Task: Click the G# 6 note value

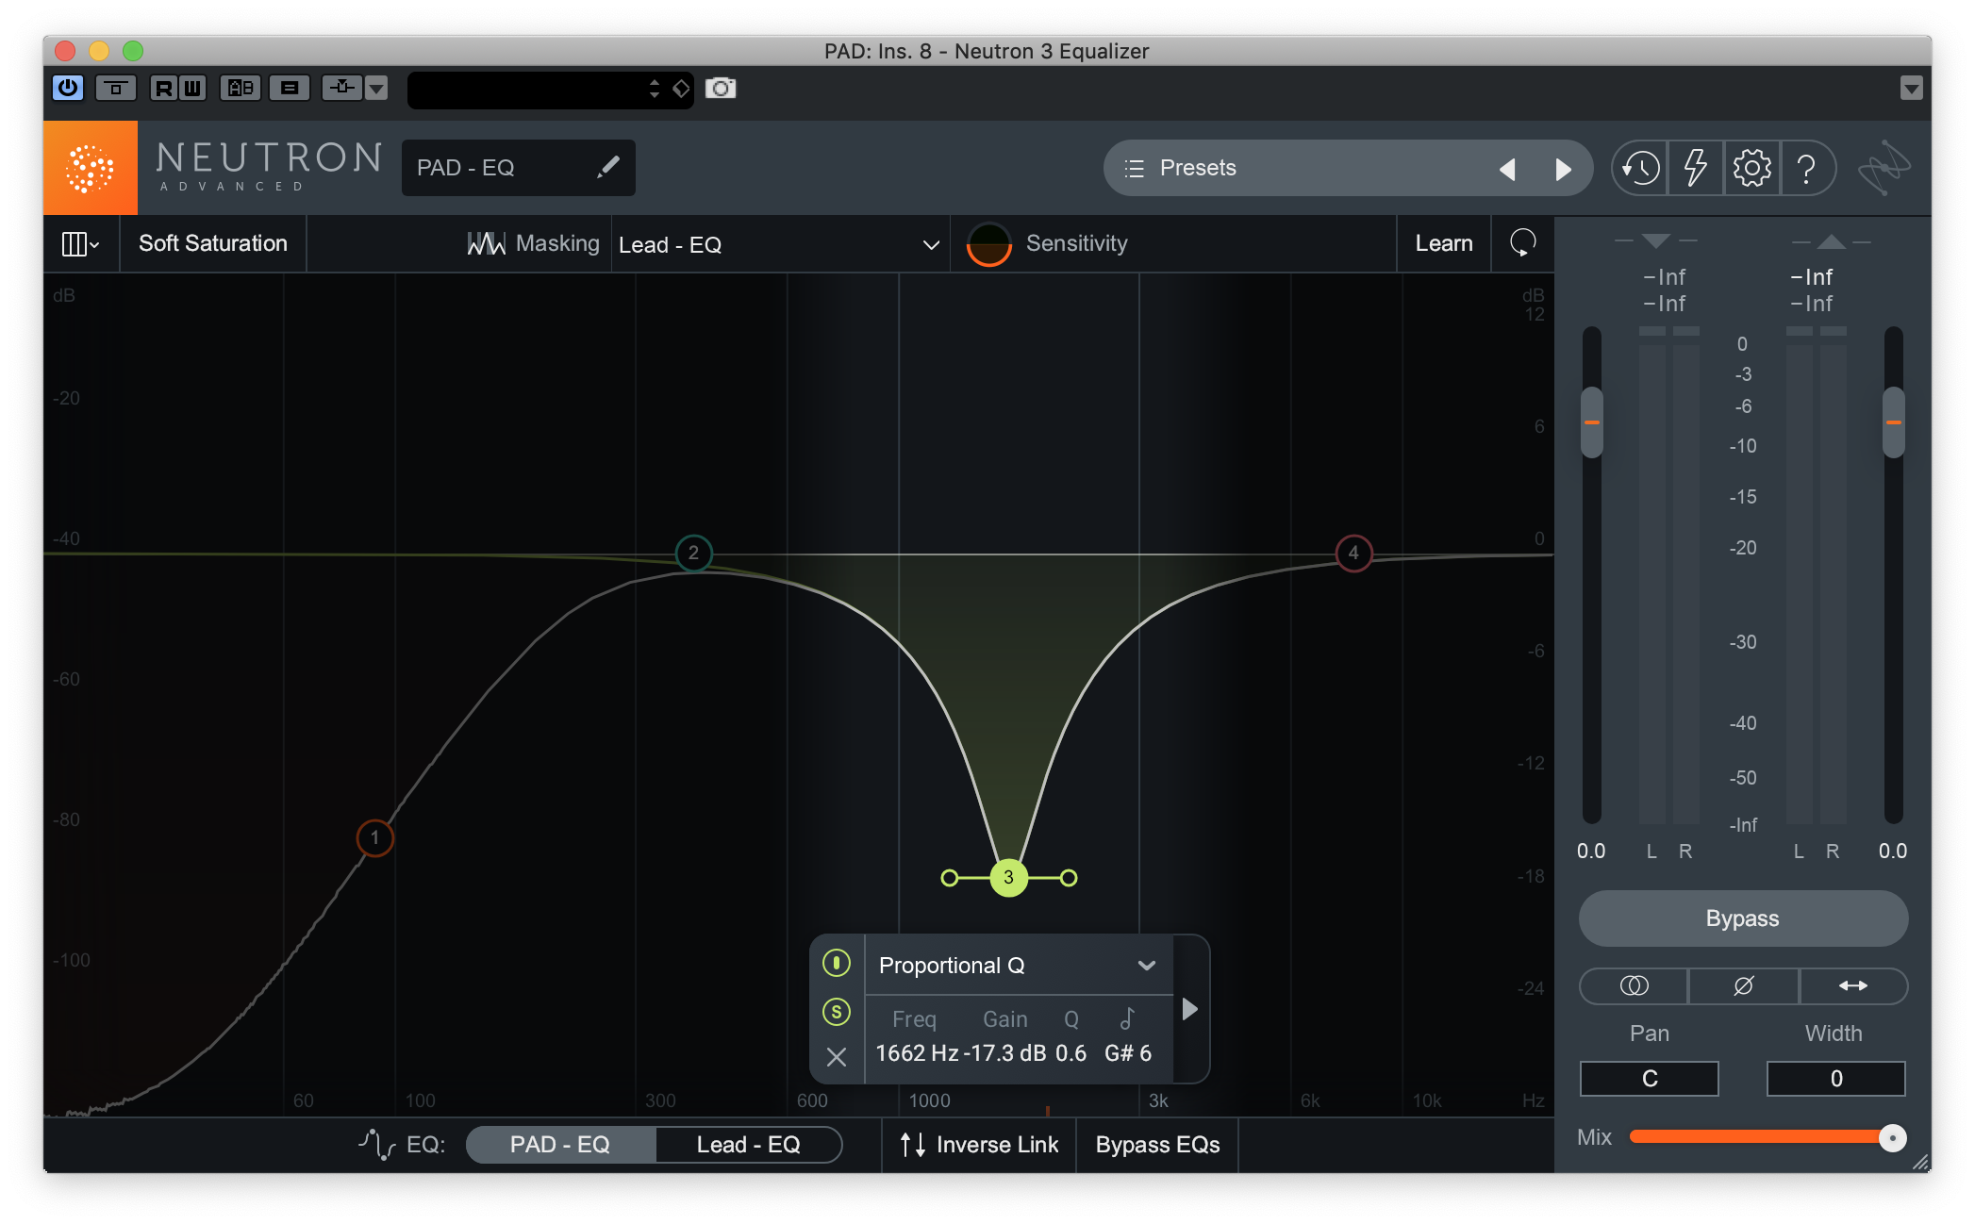Action: [1128, 1053]
